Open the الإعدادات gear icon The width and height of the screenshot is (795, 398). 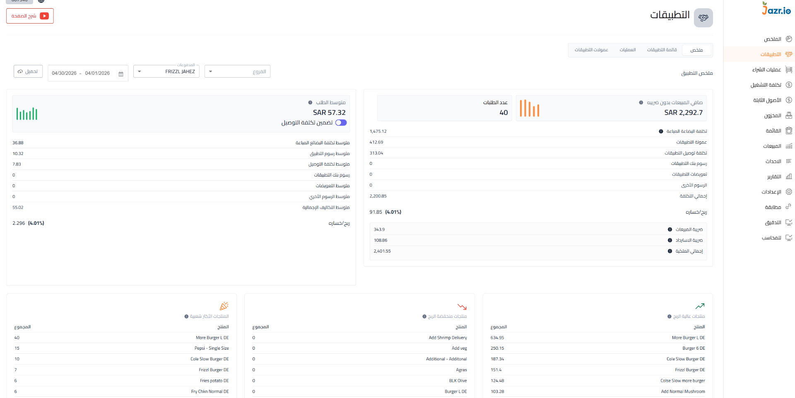tap(789, 192)
